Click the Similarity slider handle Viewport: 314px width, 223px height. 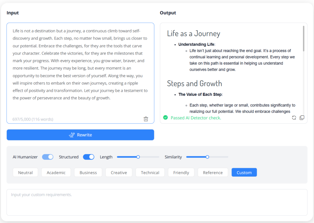coord(207,157)
